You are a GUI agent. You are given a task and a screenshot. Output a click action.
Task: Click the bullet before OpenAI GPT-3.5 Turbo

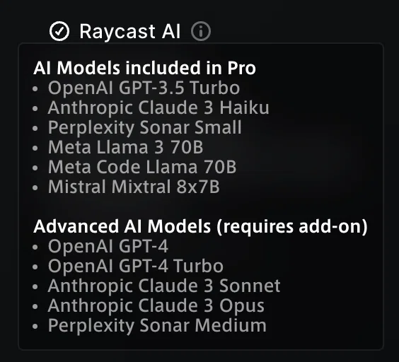click(35, 88)
